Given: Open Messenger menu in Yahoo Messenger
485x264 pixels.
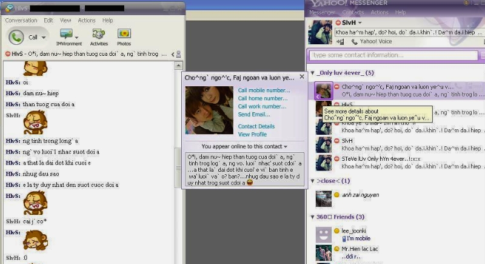Looking at the screenshot, I should [x=323, y=12].
